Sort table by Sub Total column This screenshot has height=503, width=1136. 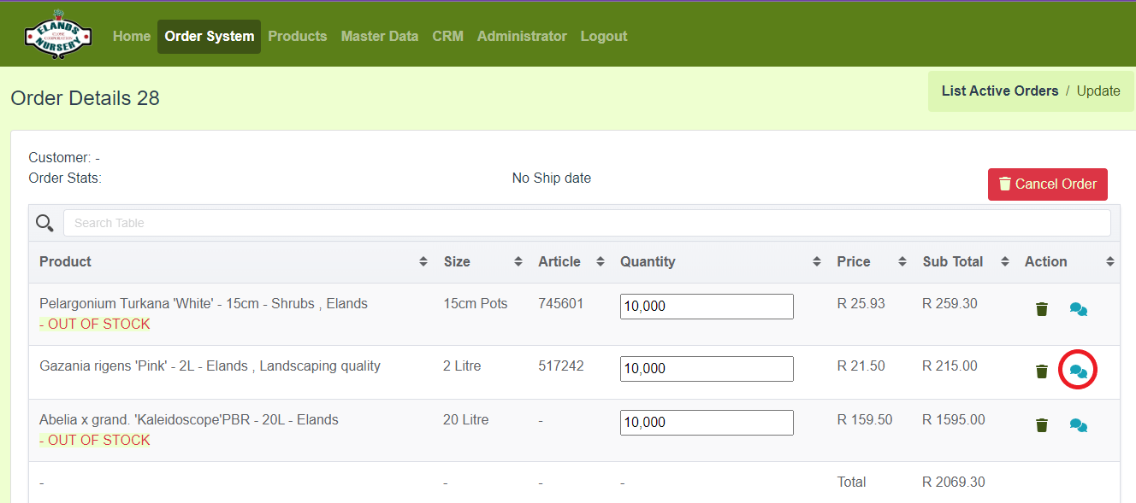pos(1004,262)
